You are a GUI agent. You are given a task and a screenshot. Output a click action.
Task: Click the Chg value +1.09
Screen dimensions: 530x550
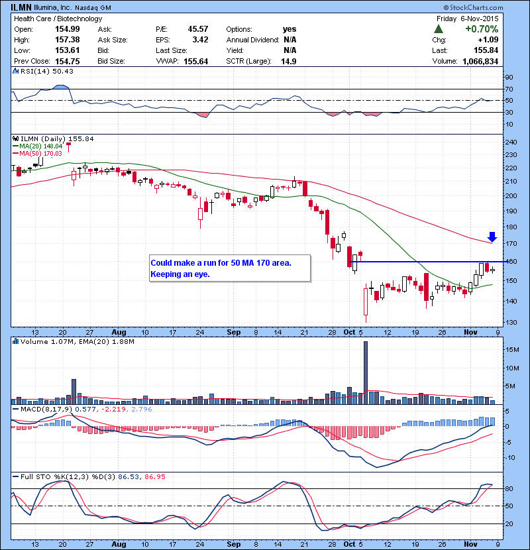(488, 40)
